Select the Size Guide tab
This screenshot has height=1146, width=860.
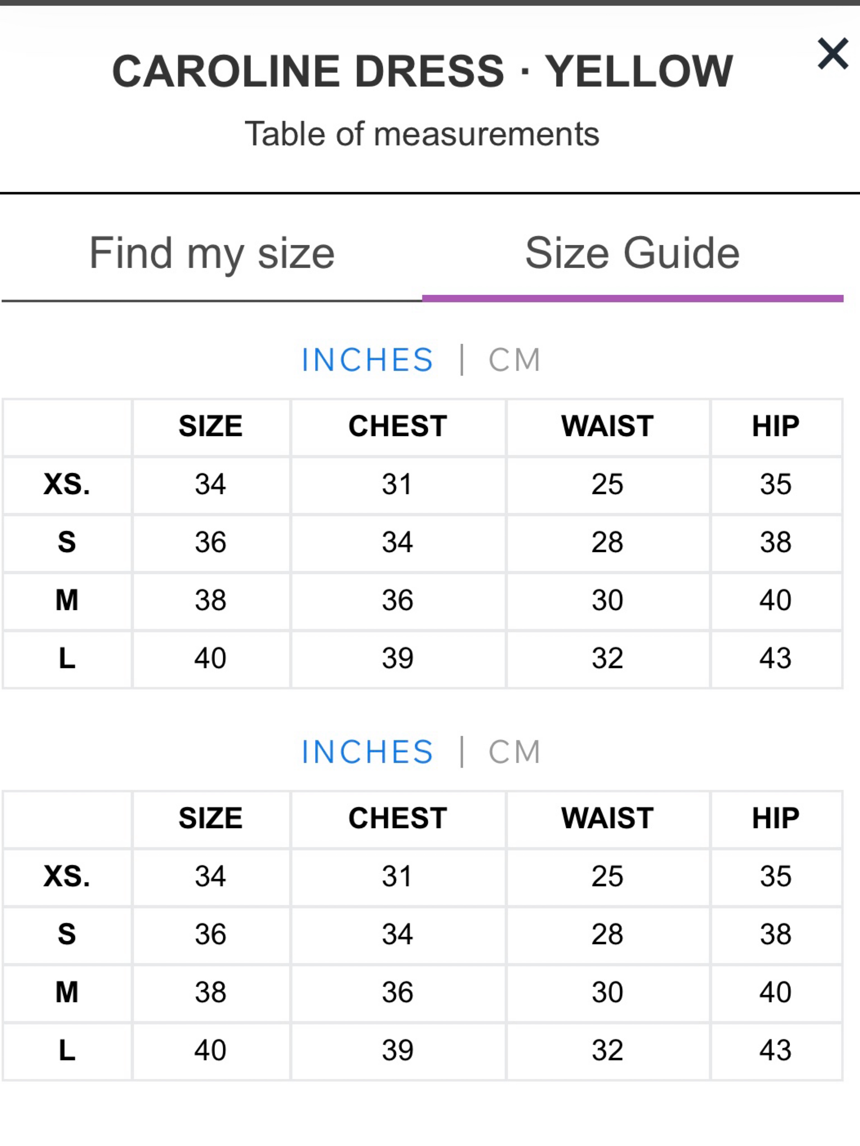[633, 253]
